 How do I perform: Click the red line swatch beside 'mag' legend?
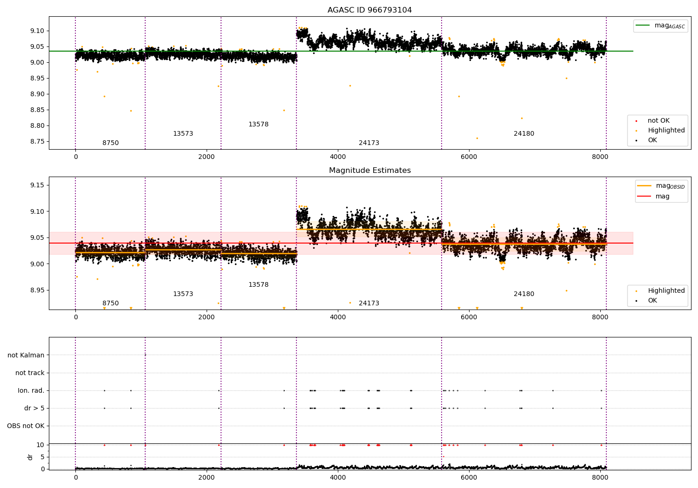click(x=644, y=196)
